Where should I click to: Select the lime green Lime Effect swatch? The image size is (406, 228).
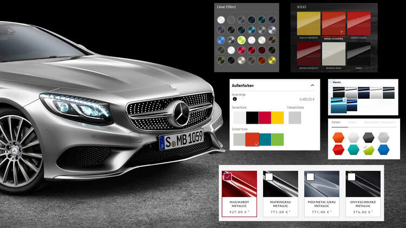[x=241, y=40]
